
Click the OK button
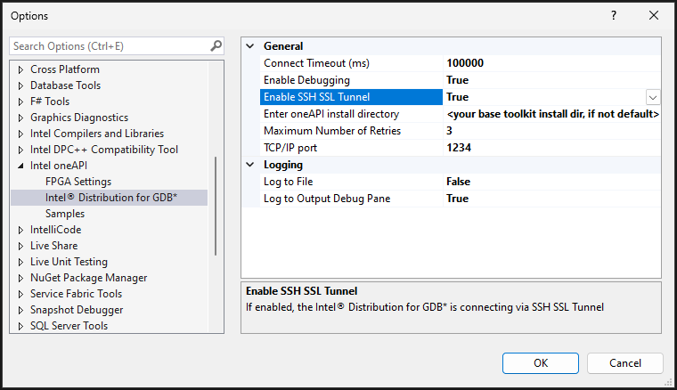(541, 363)
